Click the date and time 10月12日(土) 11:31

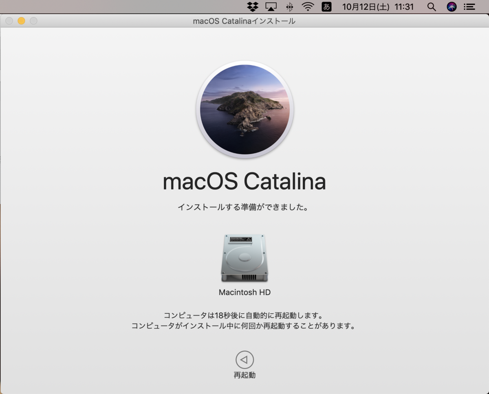pyautogui.click(x=378, y=7)
